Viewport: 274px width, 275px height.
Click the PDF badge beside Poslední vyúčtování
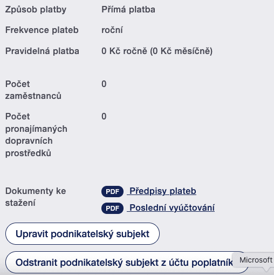tap(112, 208)
